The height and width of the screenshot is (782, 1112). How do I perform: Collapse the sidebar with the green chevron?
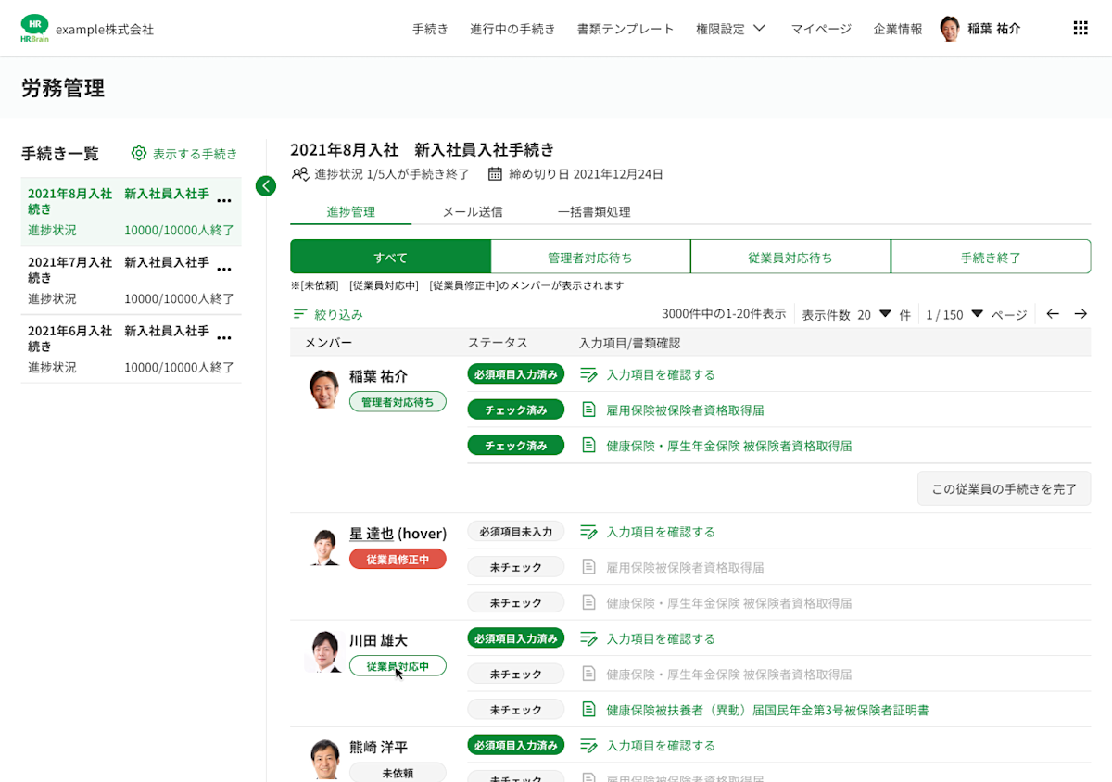click(x=266, y=185)
